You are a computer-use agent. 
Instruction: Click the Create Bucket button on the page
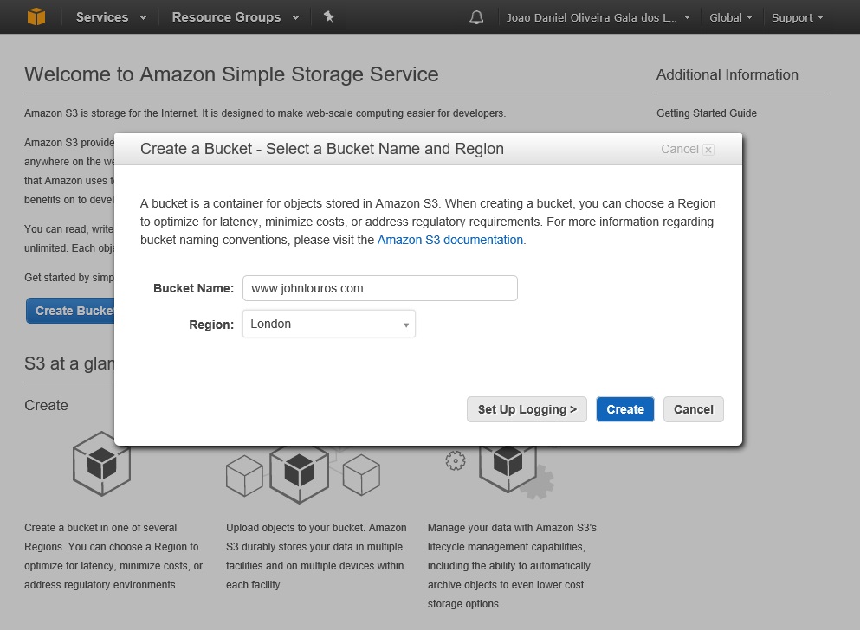click(71, 310)
